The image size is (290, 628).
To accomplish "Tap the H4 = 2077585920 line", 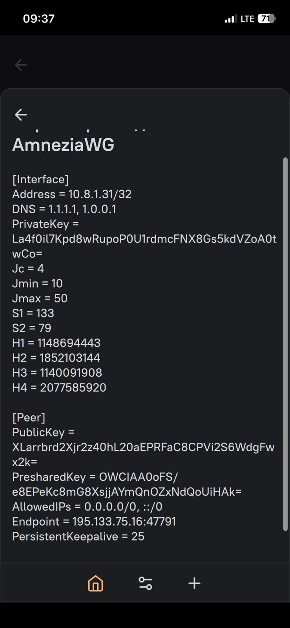I will [x=59, y=388].
